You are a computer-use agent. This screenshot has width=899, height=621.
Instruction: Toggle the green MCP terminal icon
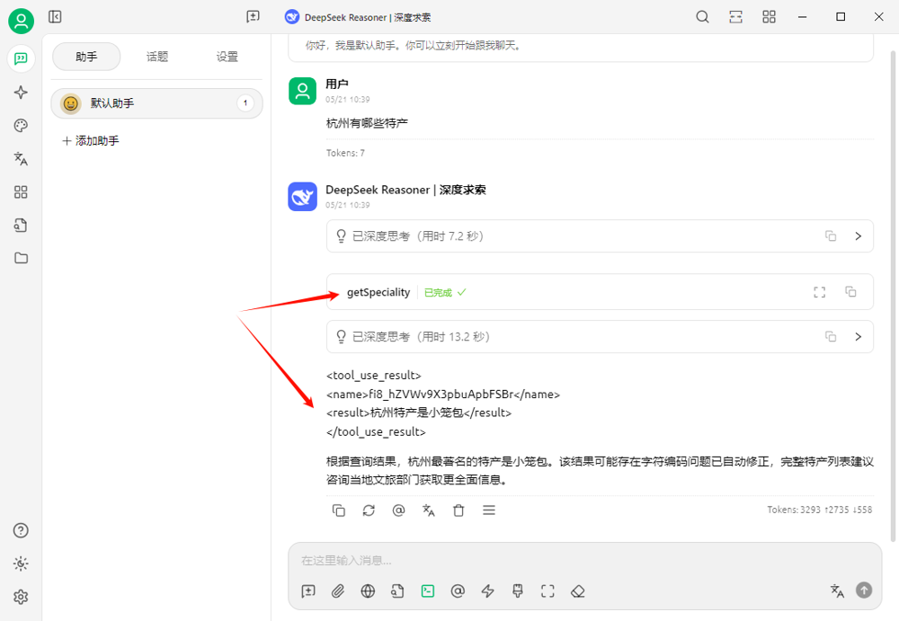click(428, 590)
